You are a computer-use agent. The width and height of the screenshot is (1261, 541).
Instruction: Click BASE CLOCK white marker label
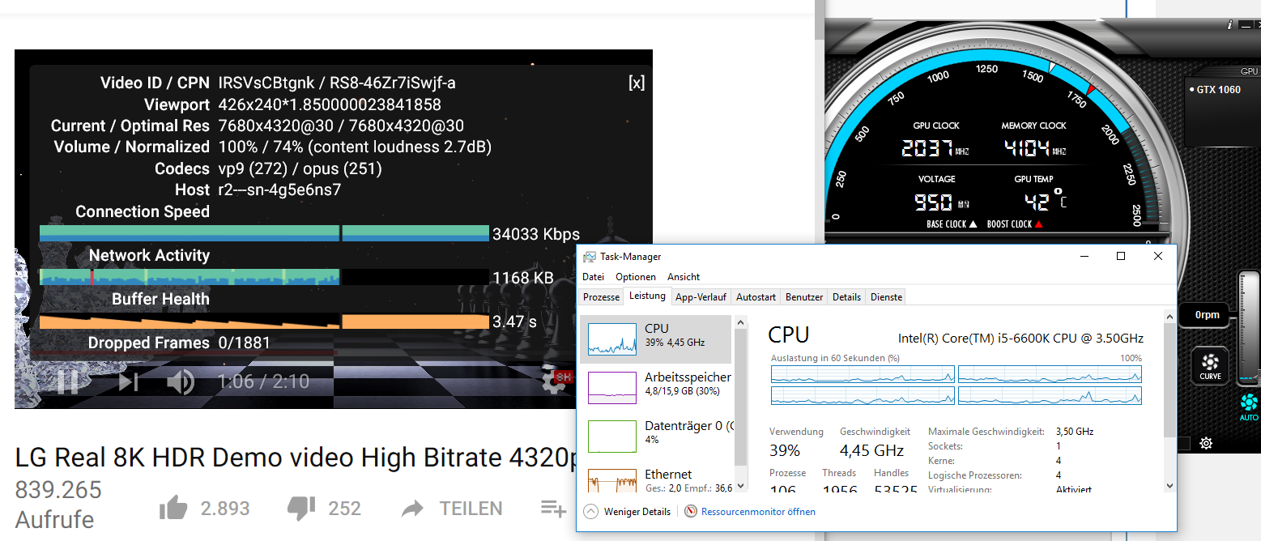[x=952, y=224]
